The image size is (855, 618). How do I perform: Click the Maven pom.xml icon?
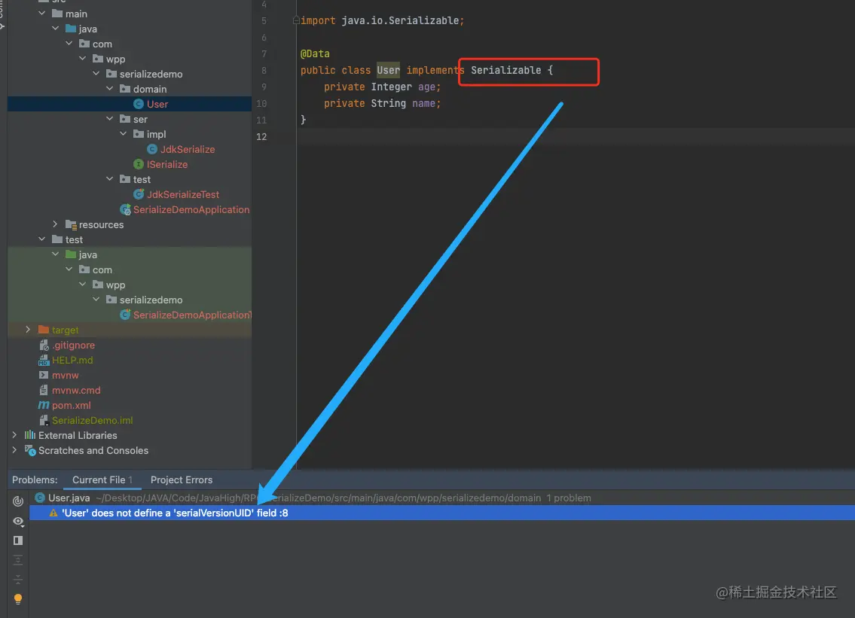44,405
